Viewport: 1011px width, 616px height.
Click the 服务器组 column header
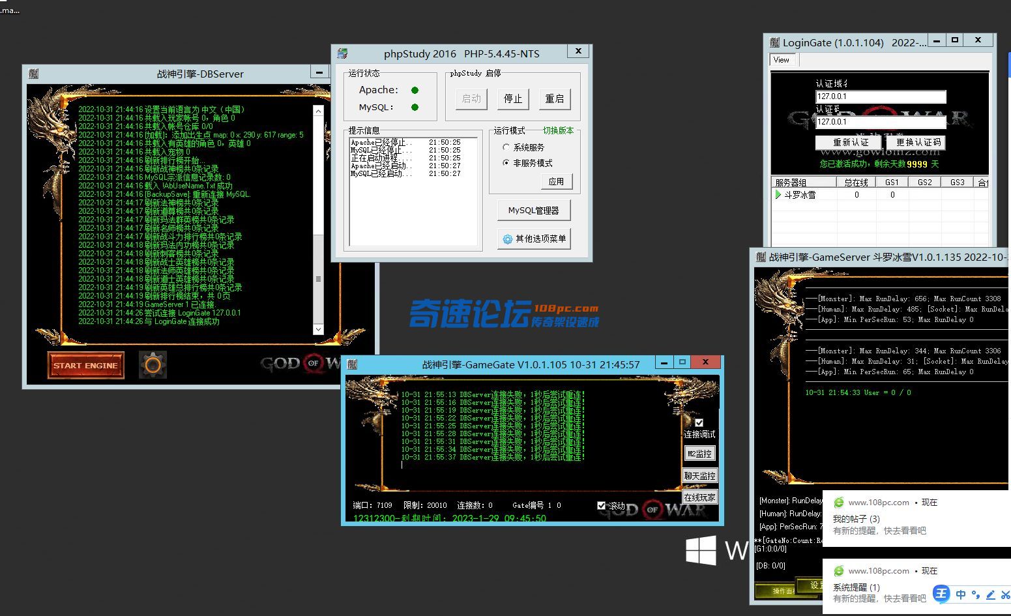pos(803,183)
